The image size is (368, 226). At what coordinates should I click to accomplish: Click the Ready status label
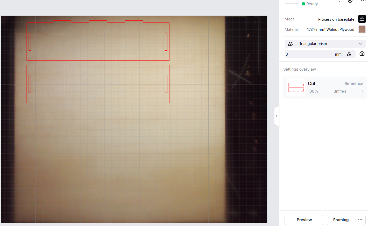click(312, 4)
